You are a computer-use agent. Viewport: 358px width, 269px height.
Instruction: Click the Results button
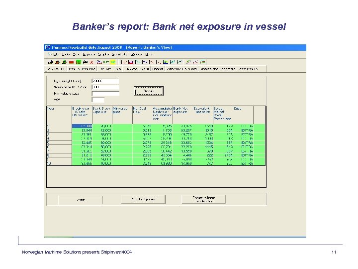click(x=149, y=91)
